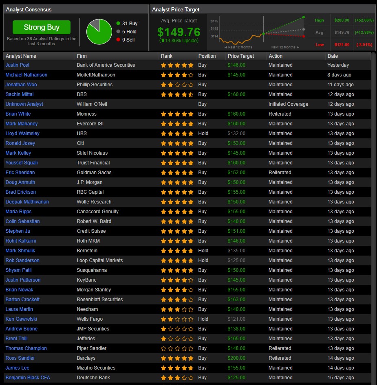Open Barton Crockett analyst link
377x385 pixels.
coord(22,300)
